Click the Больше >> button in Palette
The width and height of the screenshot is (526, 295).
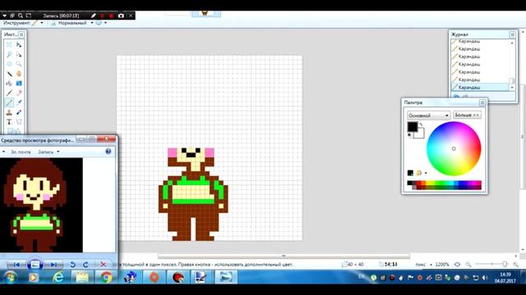pyautogui.click(x=467, y=115)
